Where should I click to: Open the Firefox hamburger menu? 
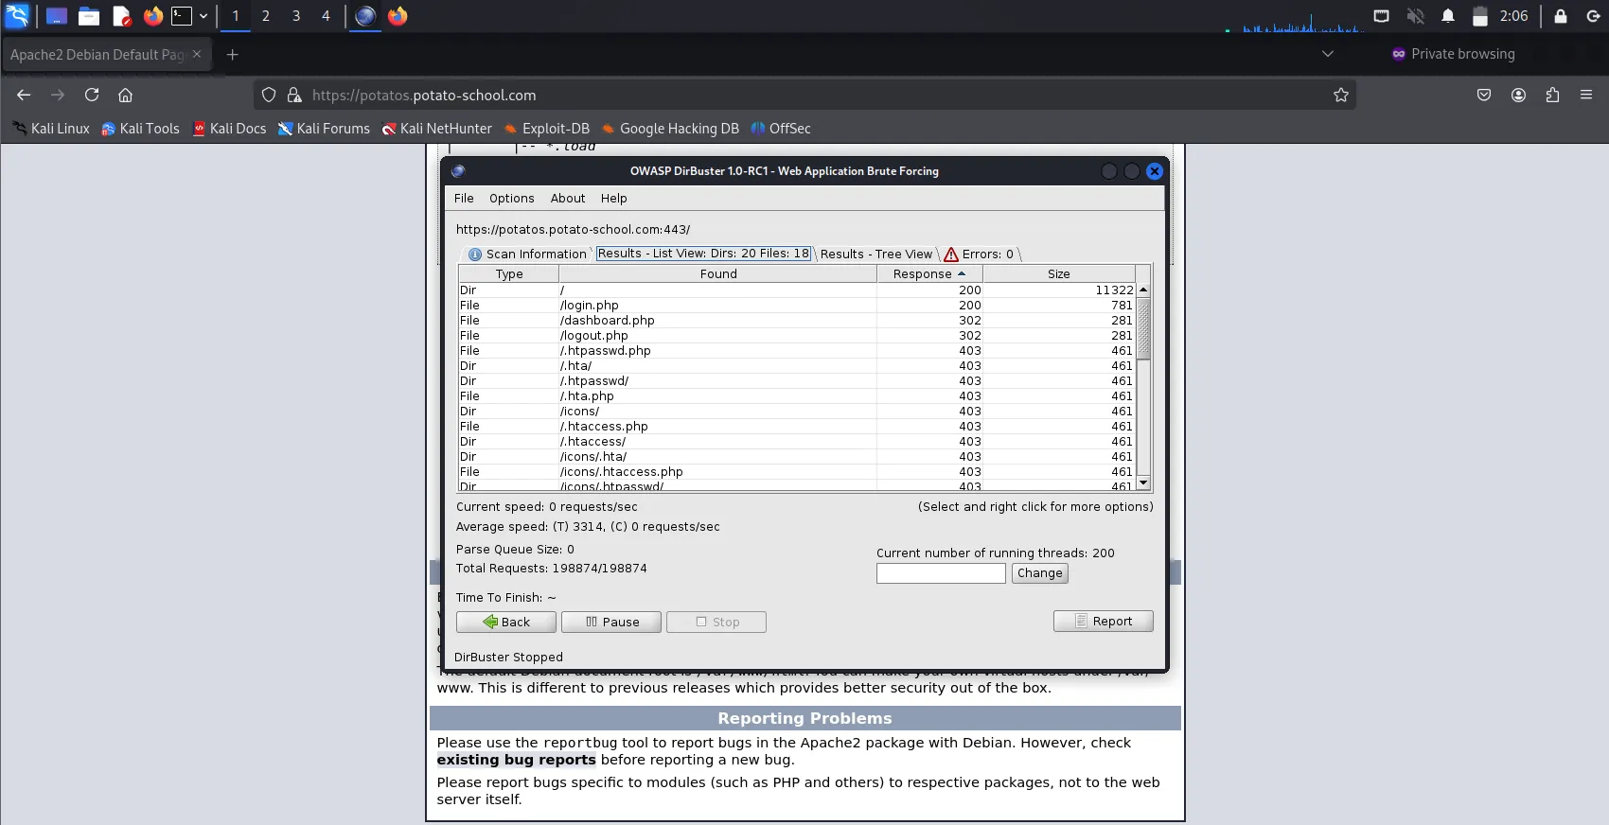click(x=1586, y=95)
